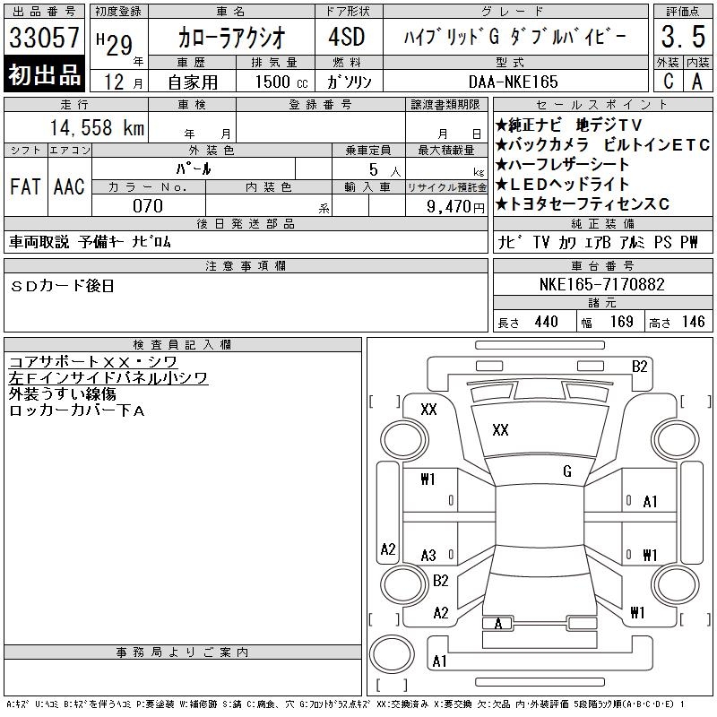This screenshot has height=717, width=717.
Task: Click the B2 mark beside the front bumper
Action: 639,367
